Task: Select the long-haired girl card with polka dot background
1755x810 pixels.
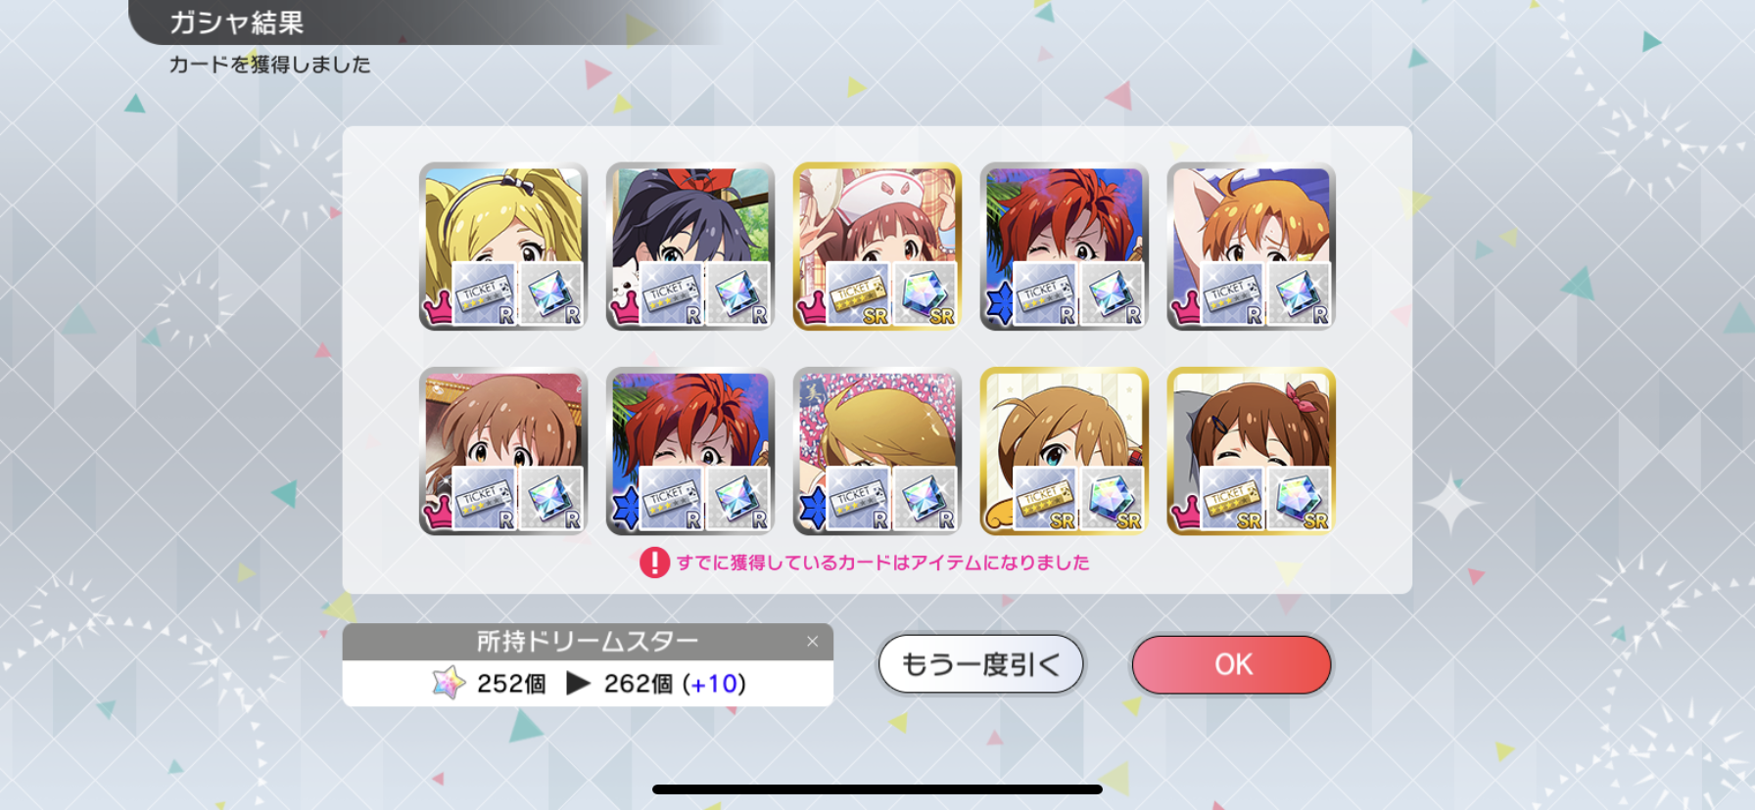Action: [x=877, y=451]
